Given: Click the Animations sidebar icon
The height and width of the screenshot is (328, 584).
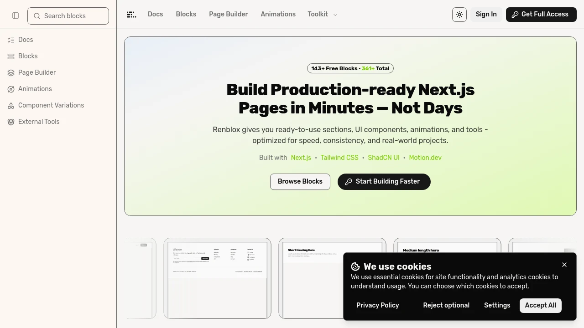Looking at the screenshot, I should (11, 89).
